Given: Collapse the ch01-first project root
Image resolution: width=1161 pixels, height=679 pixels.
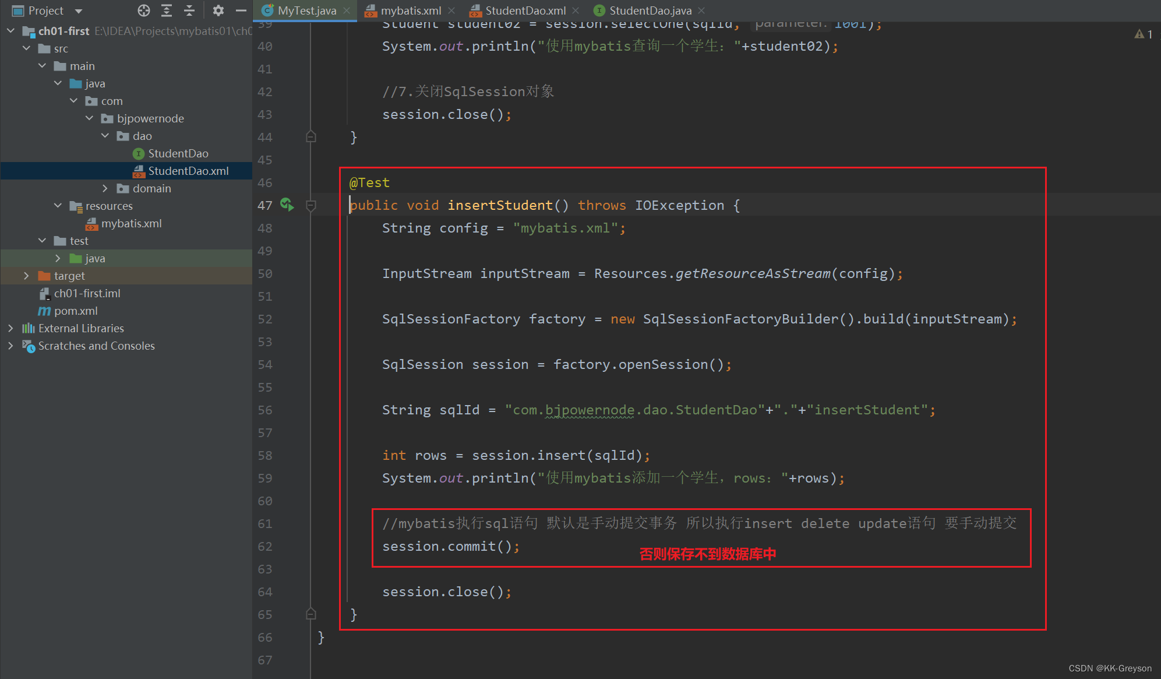Looking at the screenshot, I should click(10, 31).
